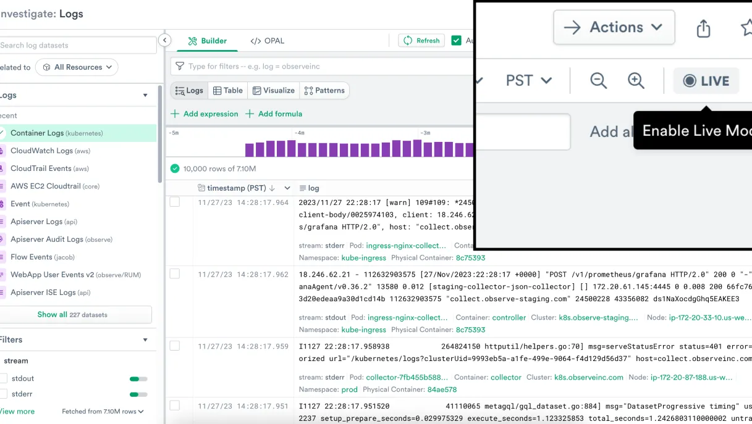Click the controller Container link

click(x=509, y=317)
